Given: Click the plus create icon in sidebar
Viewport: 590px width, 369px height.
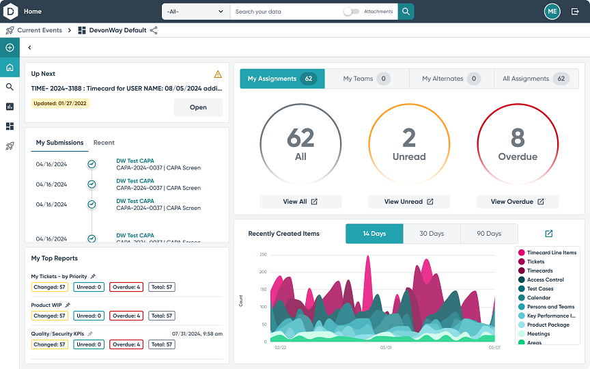Looking at the screenshot, I should [x=10, y=47].
